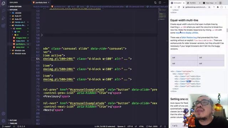Click the getbootstrap.com address bar
228x128 pixels.
point(196,7)
